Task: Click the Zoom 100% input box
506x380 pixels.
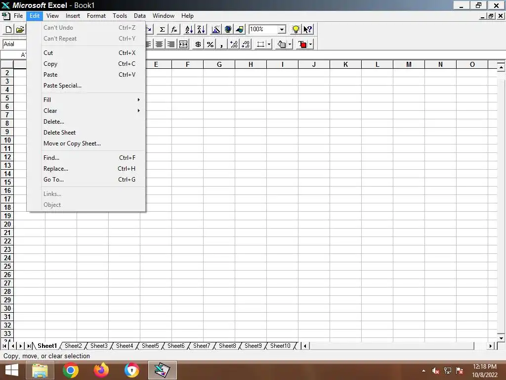Action: point(263,29)
